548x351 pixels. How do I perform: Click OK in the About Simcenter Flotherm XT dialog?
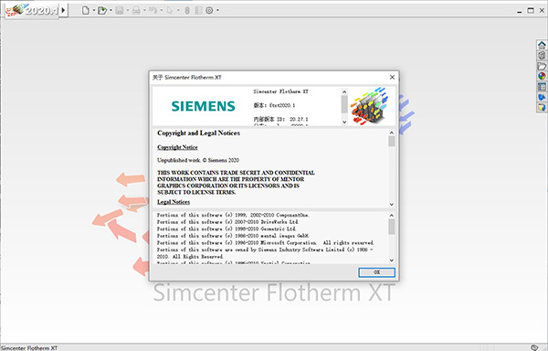(x=376, y=272)
